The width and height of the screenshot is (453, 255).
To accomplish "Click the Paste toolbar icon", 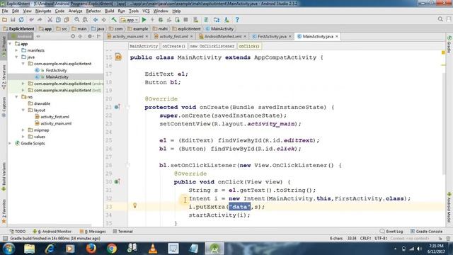I will 67,20.
